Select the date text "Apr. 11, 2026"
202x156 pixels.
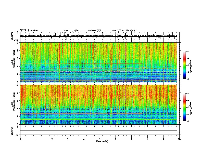(x=71, y=31)
